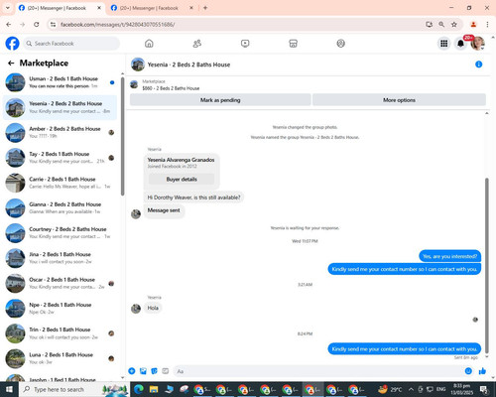
Task: Open Windows notification center icon
Action: [x=484, y=389]
